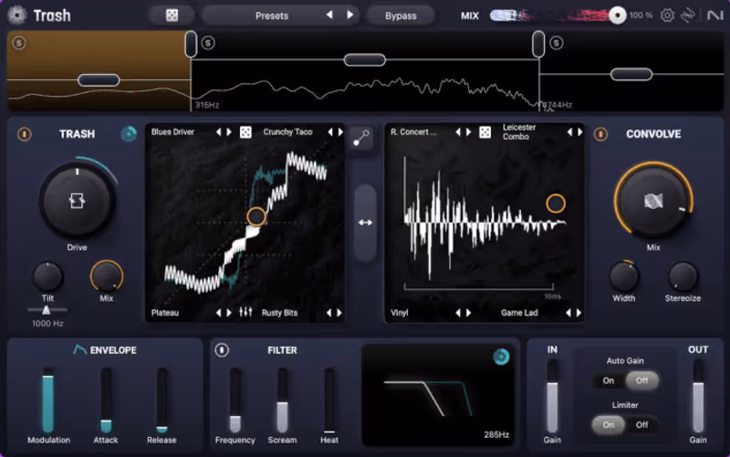Click the icon right of settings gear
This screenshot has height=457, width=730.
click(x=688, y=16)
